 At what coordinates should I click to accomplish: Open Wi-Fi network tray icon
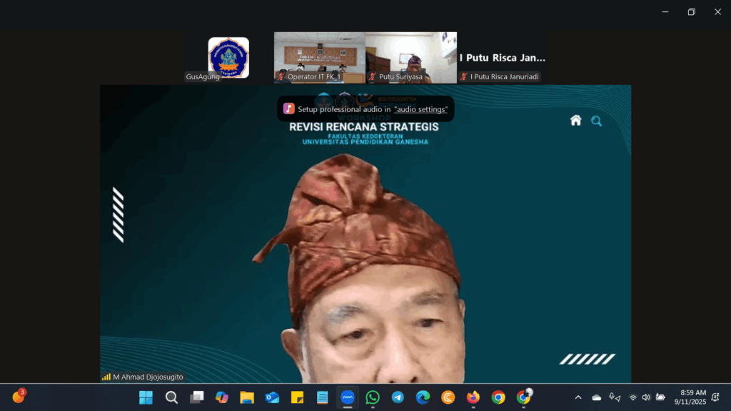(632, 397)
